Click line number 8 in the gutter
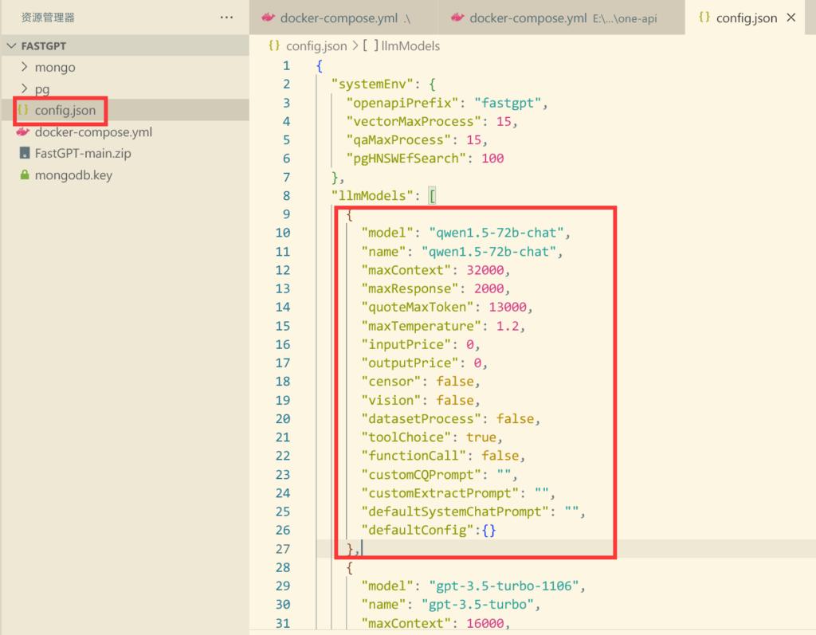This screenshot has height=635, width=816. 286,196
